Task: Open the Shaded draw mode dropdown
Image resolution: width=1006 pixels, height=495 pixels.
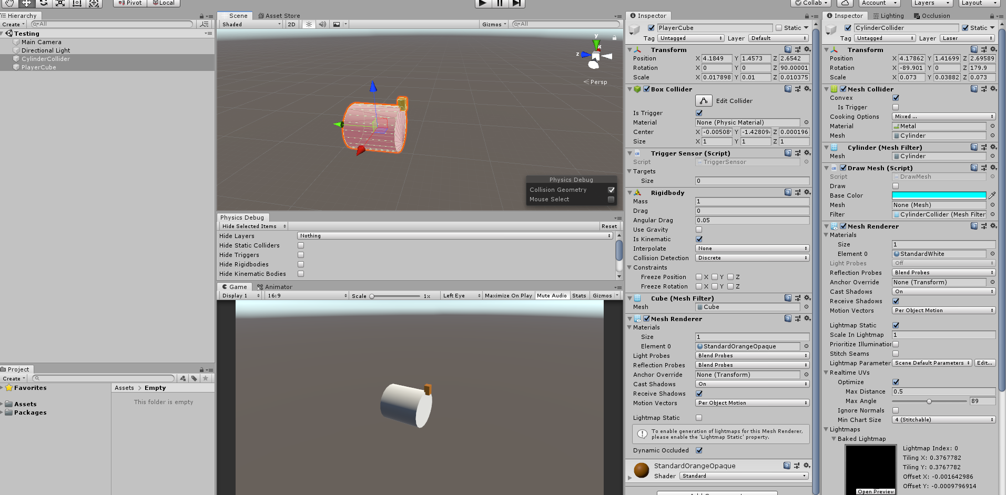Action: pyautogui.click(x=251, y=24)
